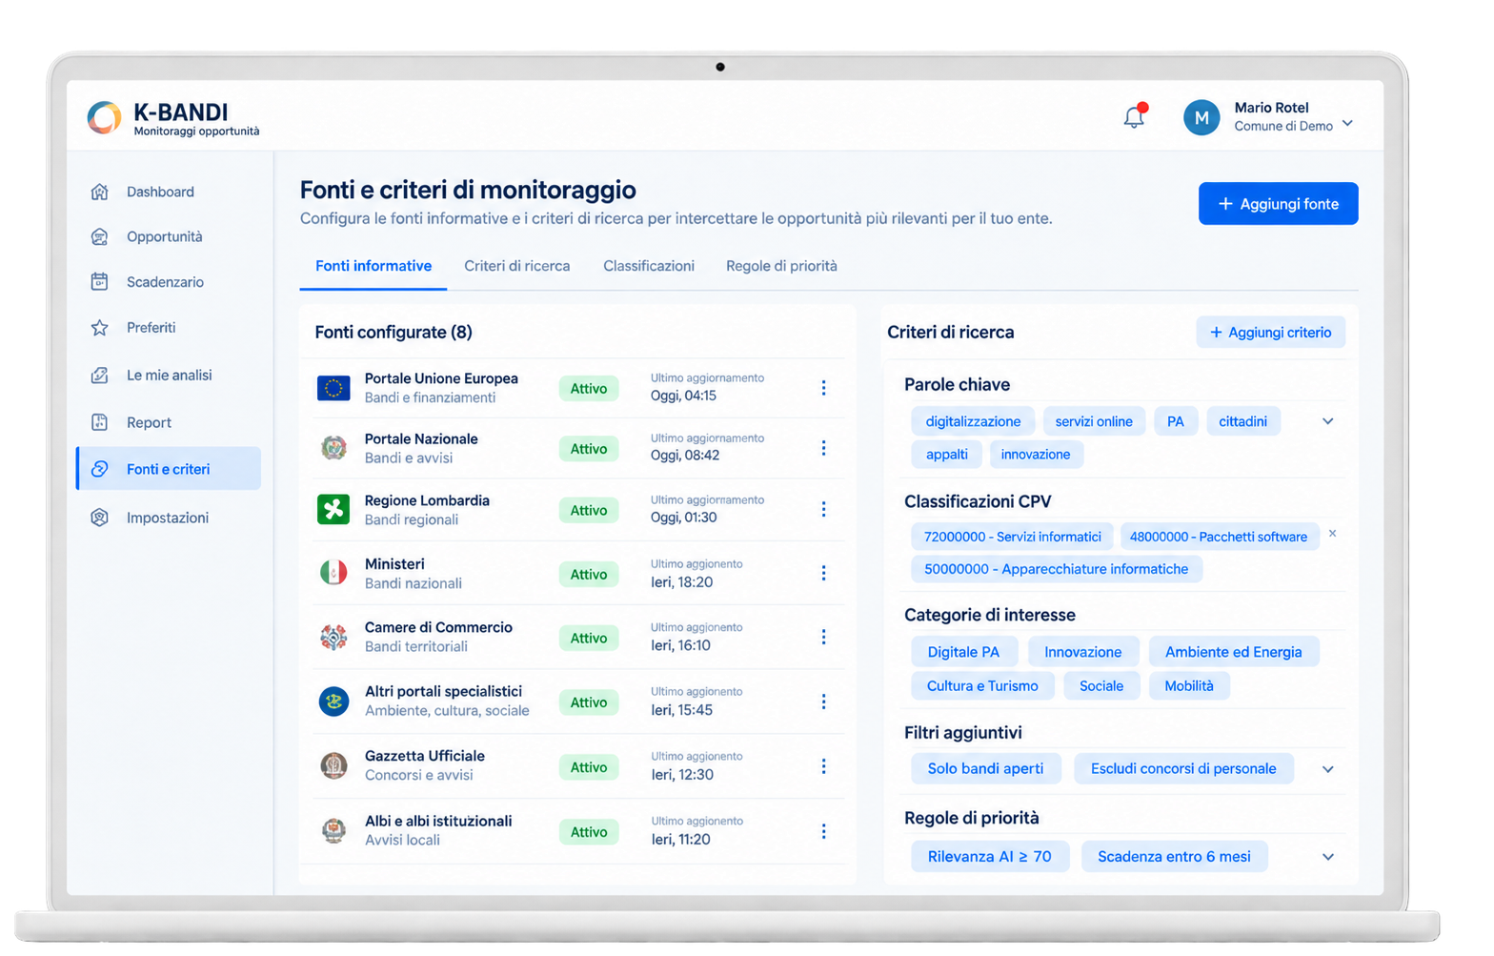Open options menu for Gazzetta Ufficiale
1494x956 pixels.
pyautogui.click(x=823, y=767)
